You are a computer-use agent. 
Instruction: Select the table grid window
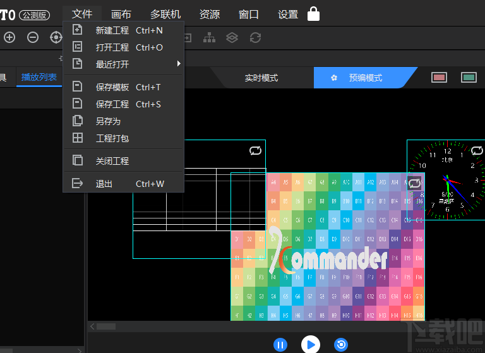point(199,200)
